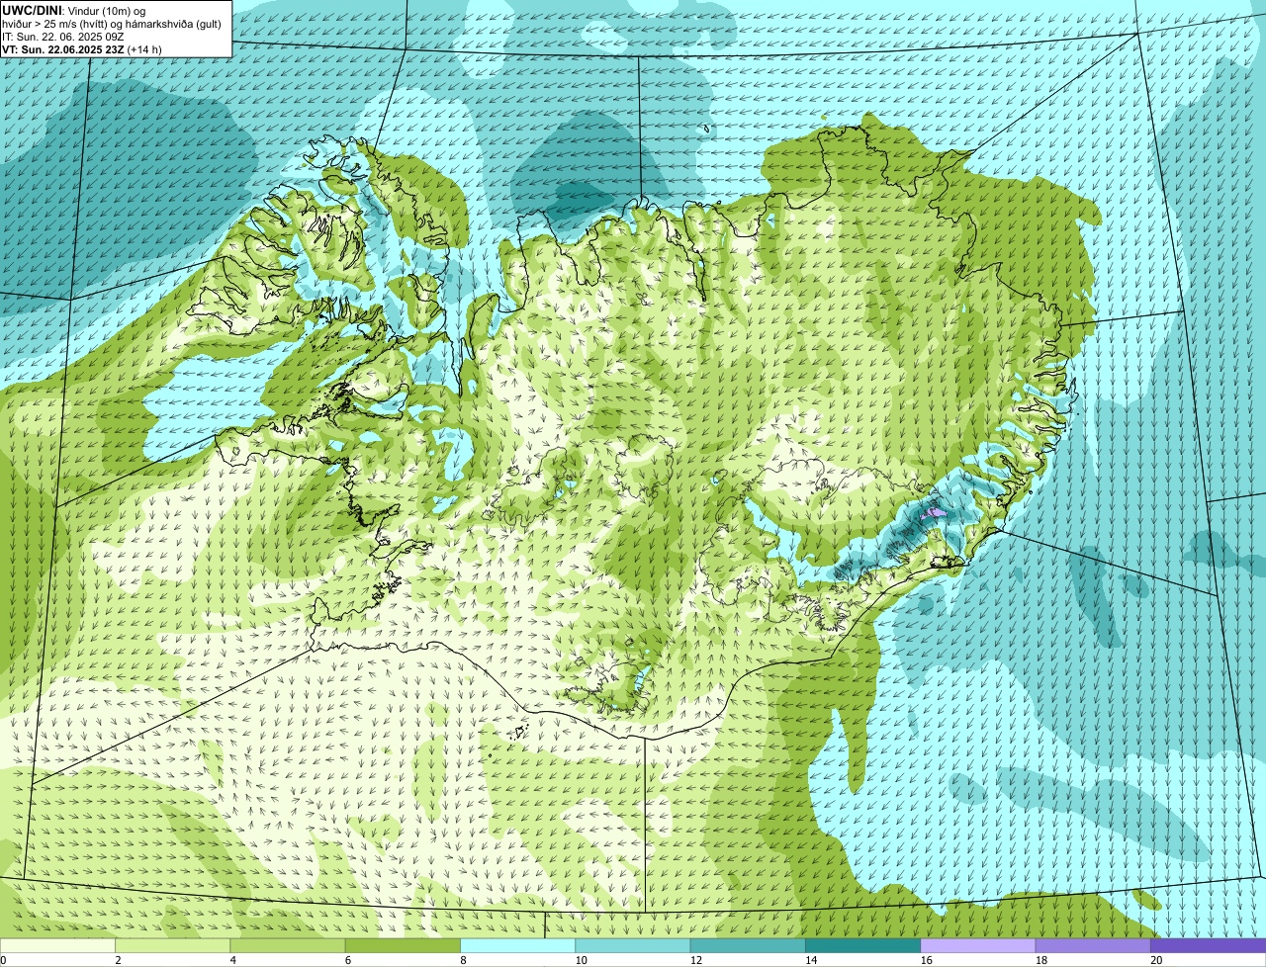This screenshot has width=1266, height=967.
Task: Pick the legend swatch between 4 and 6
Action: tap(288, 945)
